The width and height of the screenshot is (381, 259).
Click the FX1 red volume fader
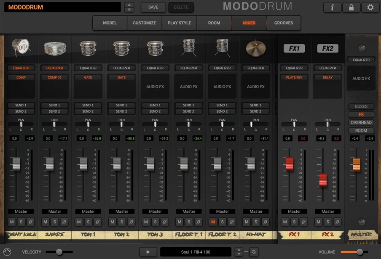(290, 164)
